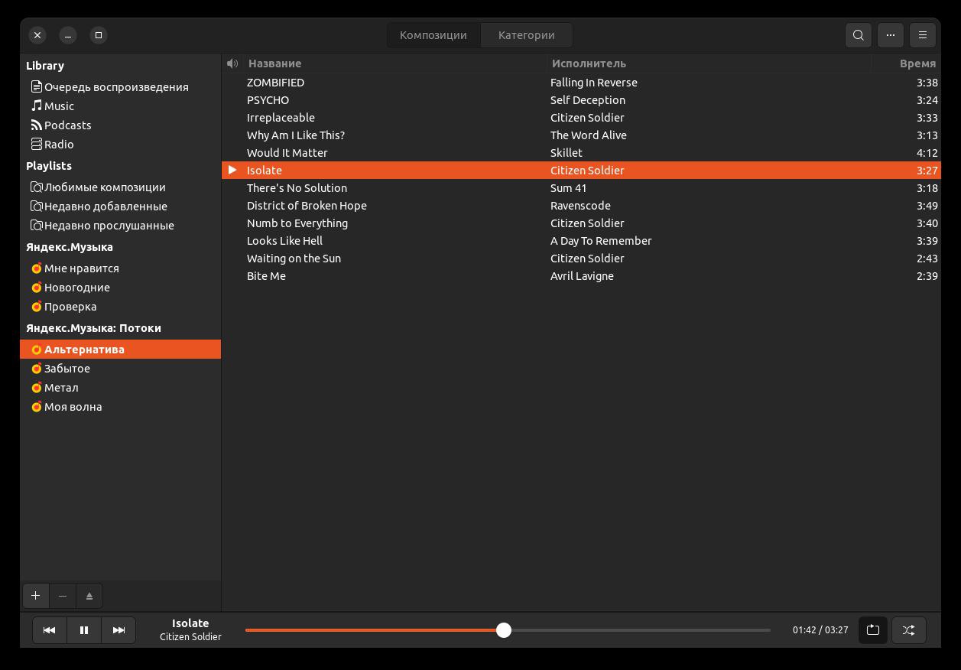Screen dimensions: 961x670
Task: Toggle shuffle mode button
Action: click(908, 630)
